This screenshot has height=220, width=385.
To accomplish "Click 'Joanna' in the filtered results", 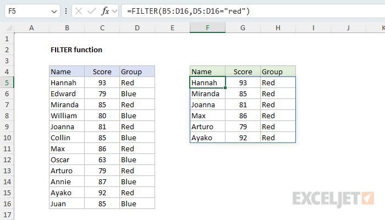I will [207, 105].
